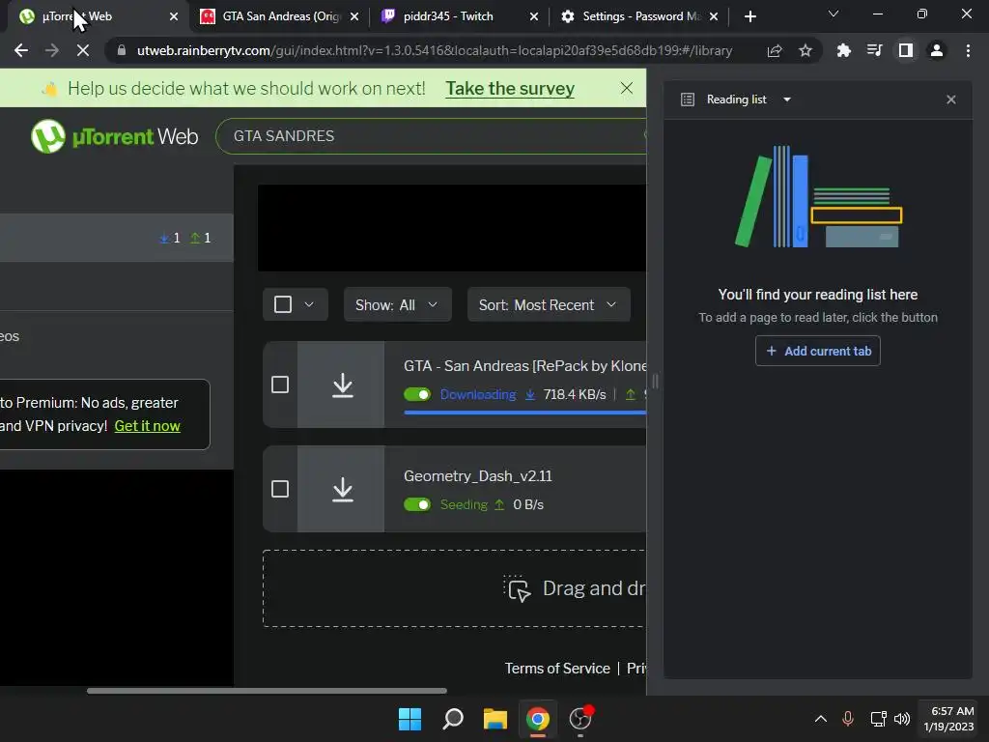Toggle the Downloading switch for GTA San Andreas

(x=417, y=394)
